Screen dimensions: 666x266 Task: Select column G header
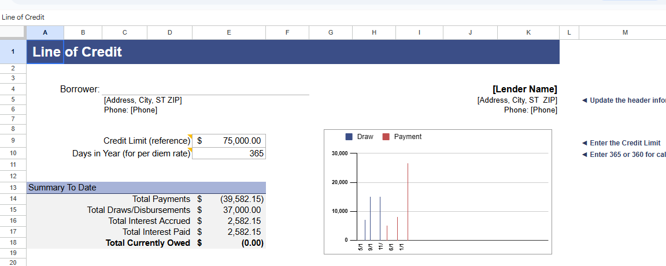[331, 32]
